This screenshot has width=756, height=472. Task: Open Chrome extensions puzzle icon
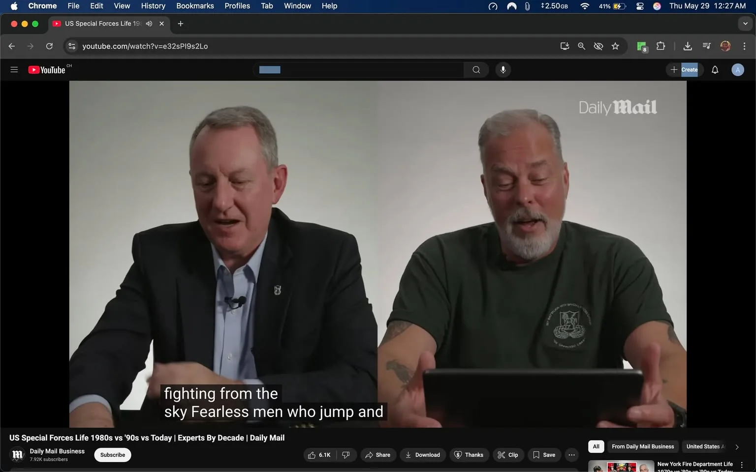tap(661, 46)
